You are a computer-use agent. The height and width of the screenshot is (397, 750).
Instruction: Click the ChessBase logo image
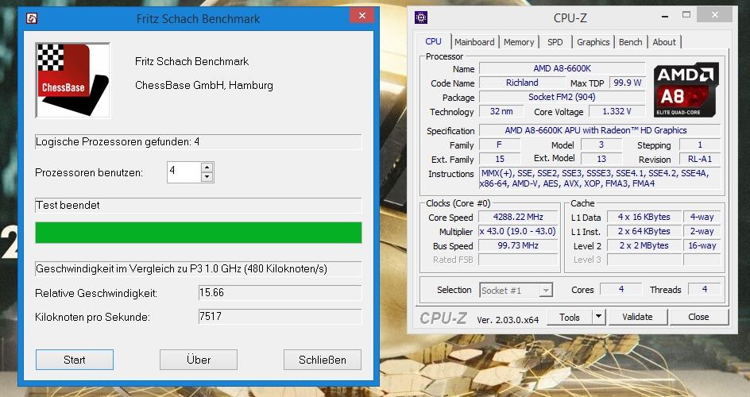(73, 79)
